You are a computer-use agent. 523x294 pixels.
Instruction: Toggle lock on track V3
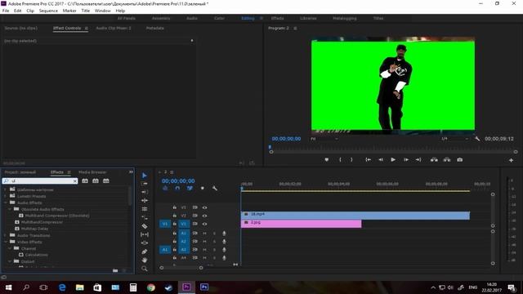click(x=174, y=207)
